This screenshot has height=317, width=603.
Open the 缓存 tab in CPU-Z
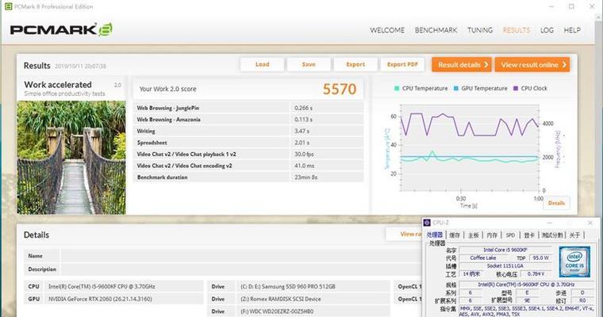455,235
